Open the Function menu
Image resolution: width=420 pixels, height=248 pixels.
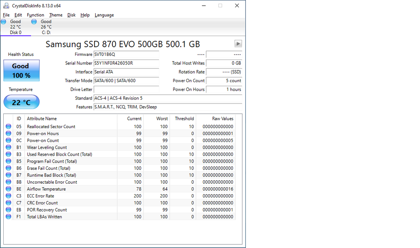click(35, 15)
